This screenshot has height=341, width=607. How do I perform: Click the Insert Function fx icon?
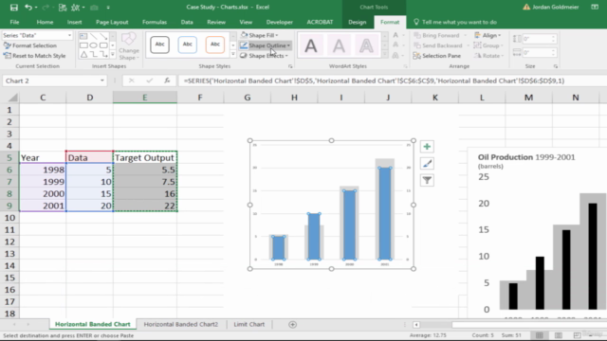pyautogui.click(x=167, y=81)
